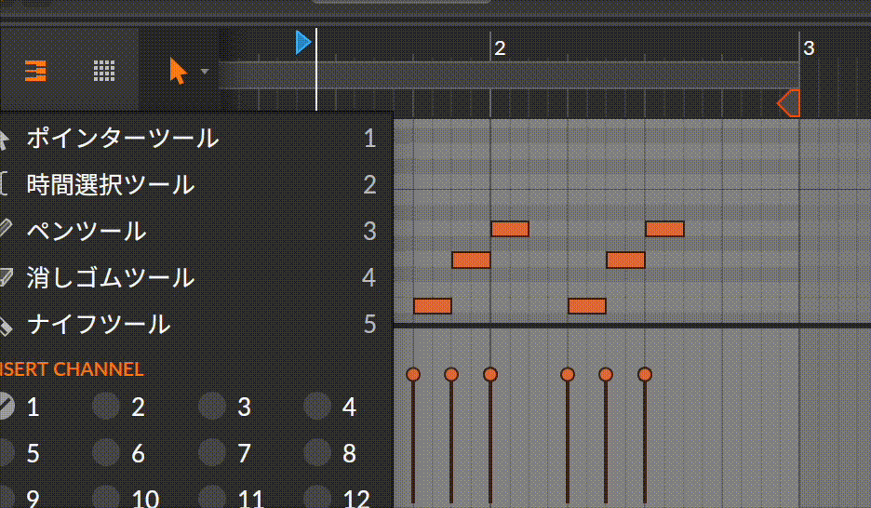Click the second velocity handle

(451, 374)
